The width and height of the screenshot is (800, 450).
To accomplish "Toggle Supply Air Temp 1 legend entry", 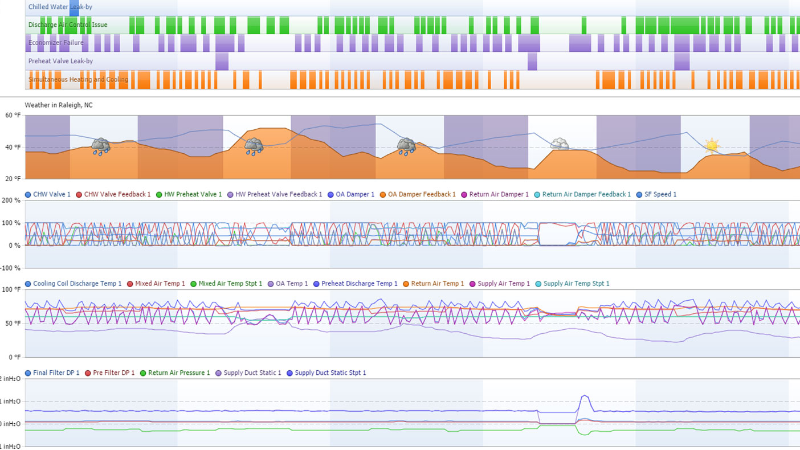I will click(x=500, y=284).
